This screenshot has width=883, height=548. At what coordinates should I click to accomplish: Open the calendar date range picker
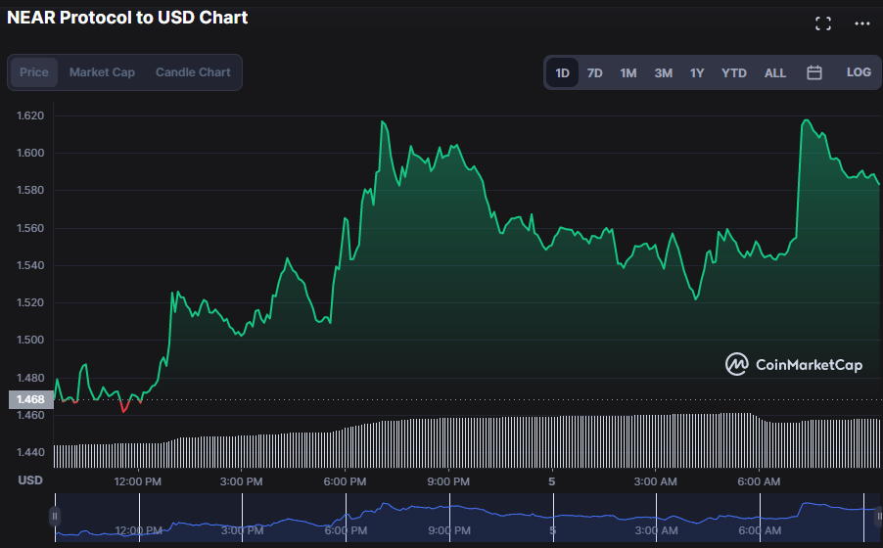813,72
